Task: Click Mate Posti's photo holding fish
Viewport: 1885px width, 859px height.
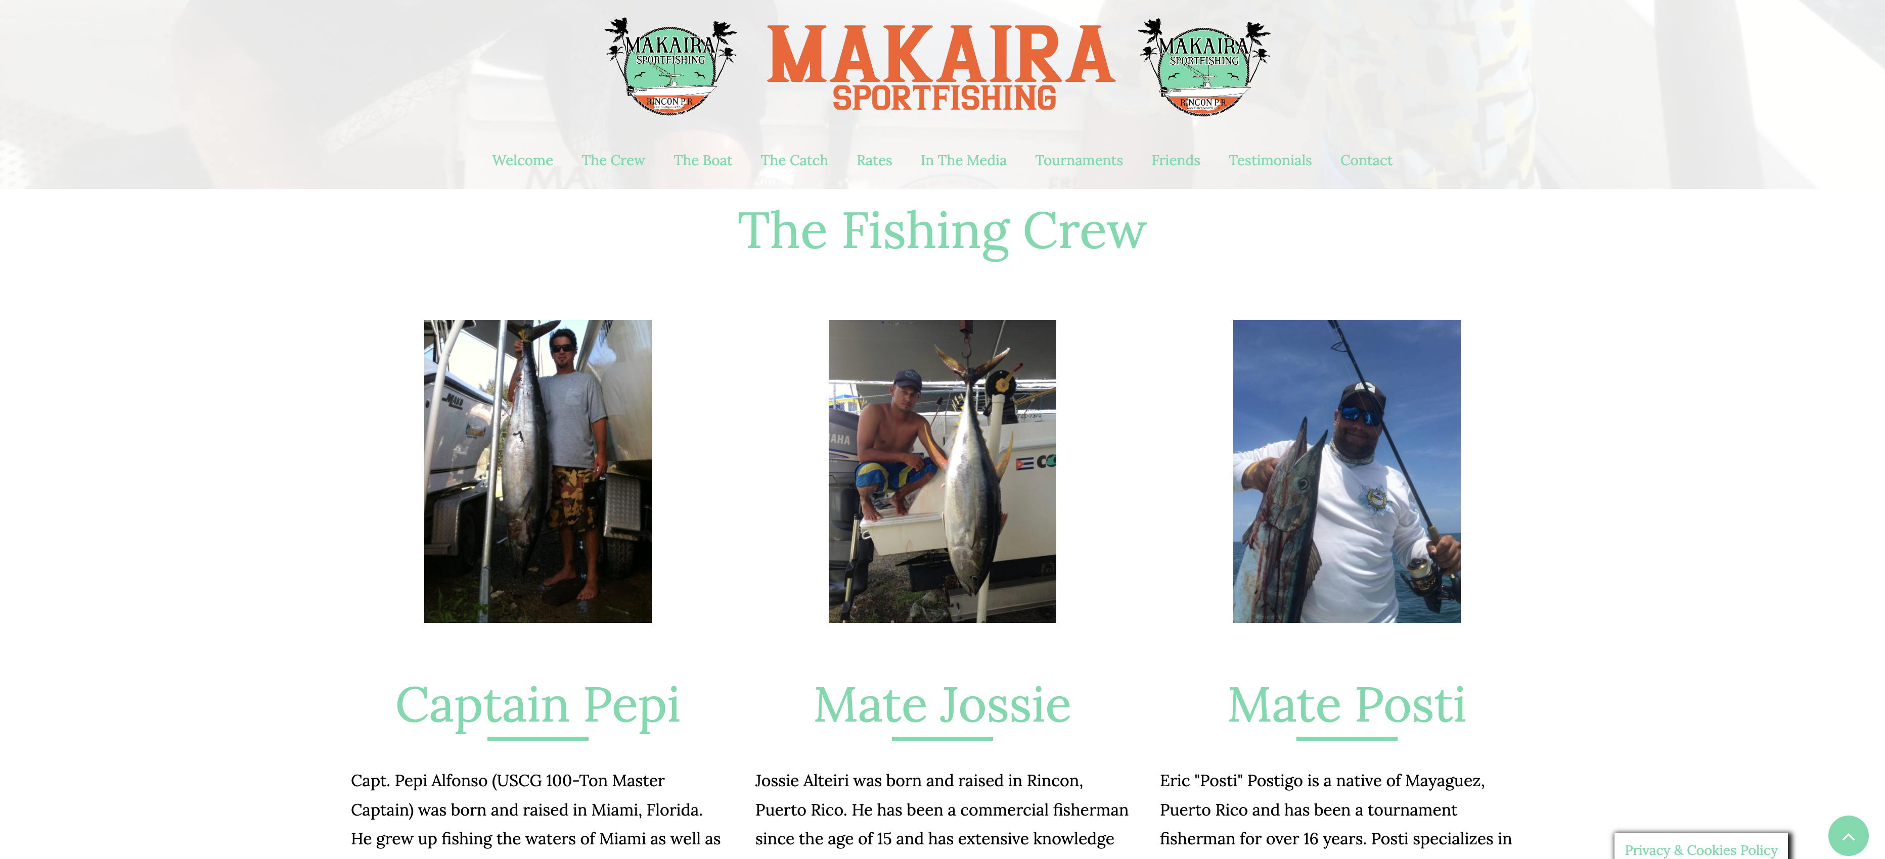Action: point(1347,471)
